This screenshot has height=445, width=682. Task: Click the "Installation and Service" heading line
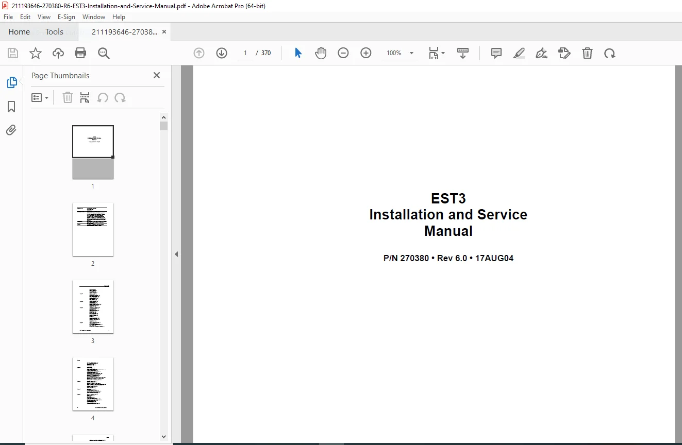(448, 215)
